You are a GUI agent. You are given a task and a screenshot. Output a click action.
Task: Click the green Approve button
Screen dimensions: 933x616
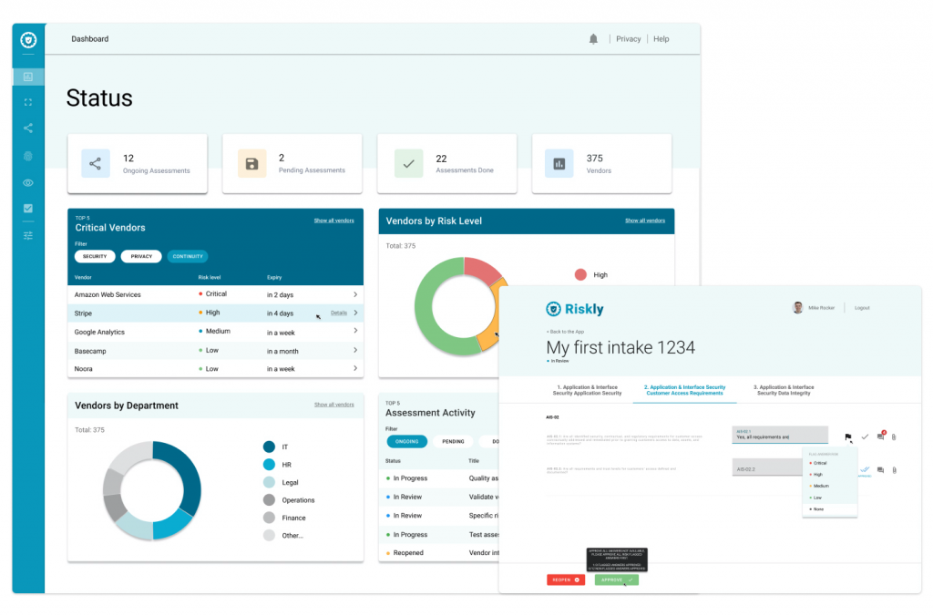click(x=617, y=580)
